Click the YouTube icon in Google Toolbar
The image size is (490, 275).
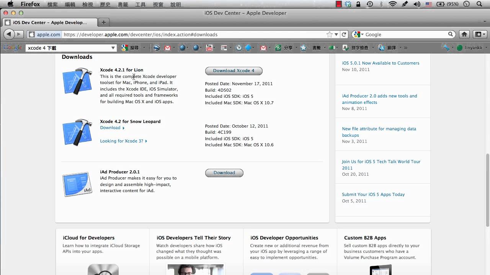(x=209, y=48)
